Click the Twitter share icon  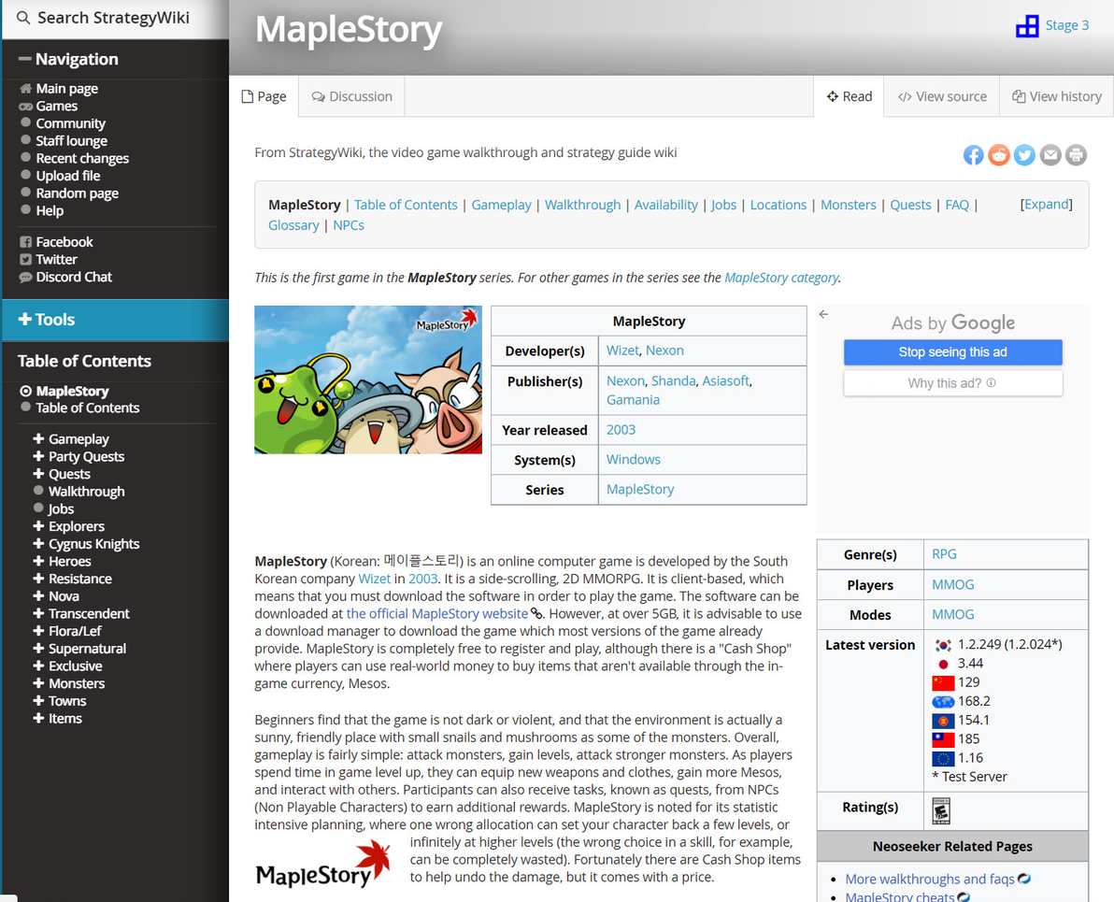(x=1024, y=155)
